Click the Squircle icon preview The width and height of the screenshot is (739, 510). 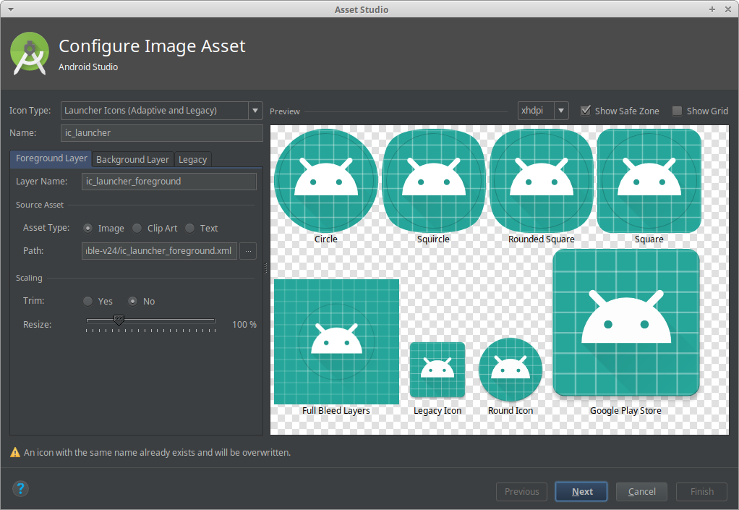(433, 180)
